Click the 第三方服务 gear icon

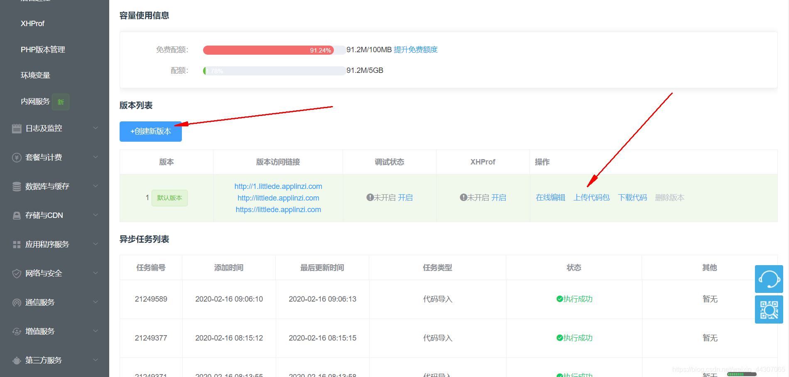coord(17,360)
